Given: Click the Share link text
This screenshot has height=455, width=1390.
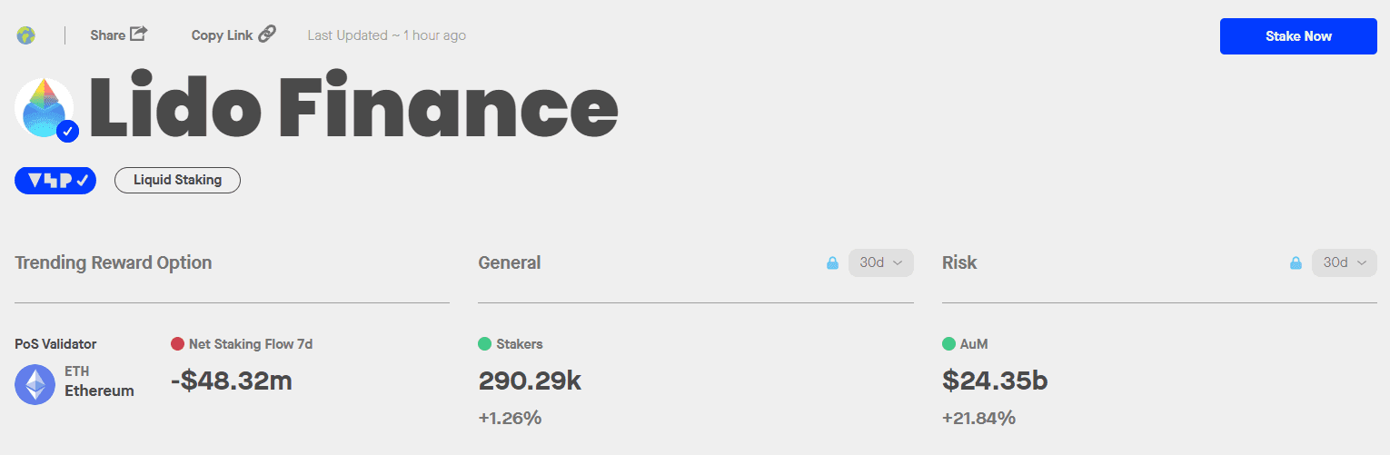Looking at the screenshot, I should click(x=107, y=35).
